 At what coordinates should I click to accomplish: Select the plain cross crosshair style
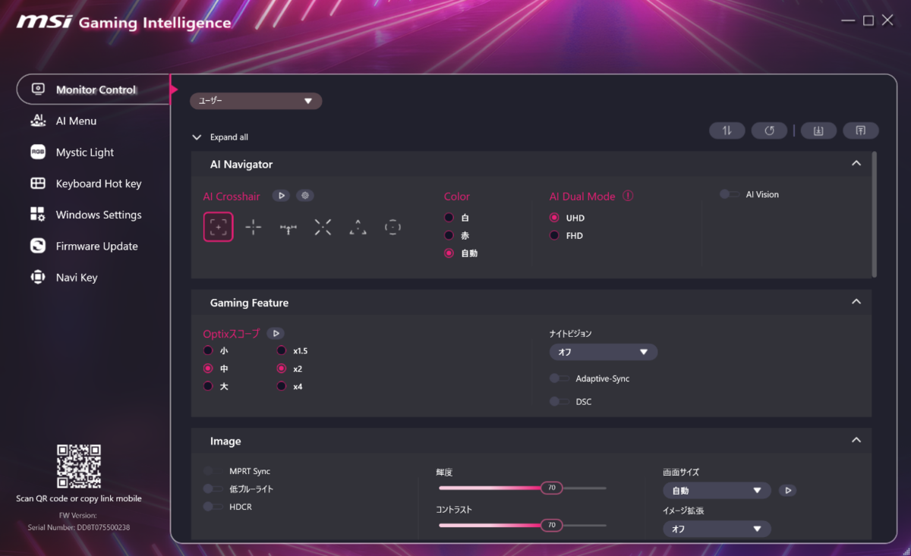click(x=254, y=227)
